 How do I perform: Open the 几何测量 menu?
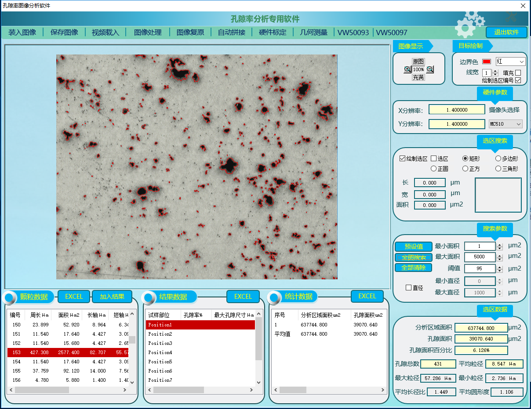(x=313, y=33)
